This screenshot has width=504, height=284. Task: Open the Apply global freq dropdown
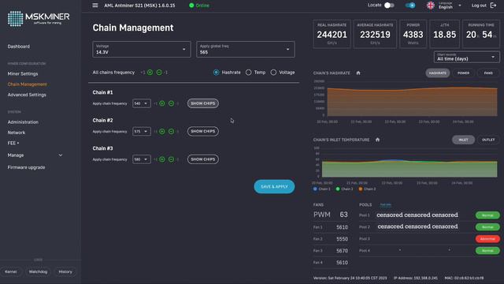coord(246,49)
